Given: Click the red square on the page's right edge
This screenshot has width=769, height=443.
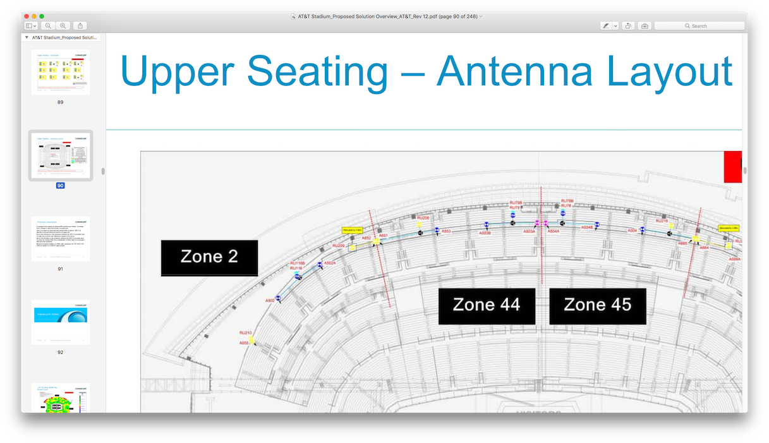Looking at the screenshot, I should (732, 167).
